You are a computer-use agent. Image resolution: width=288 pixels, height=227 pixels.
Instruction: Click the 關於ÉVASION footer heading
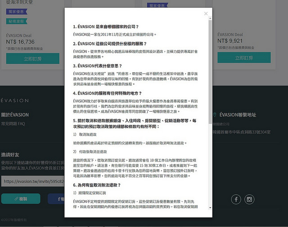point(15,115)
